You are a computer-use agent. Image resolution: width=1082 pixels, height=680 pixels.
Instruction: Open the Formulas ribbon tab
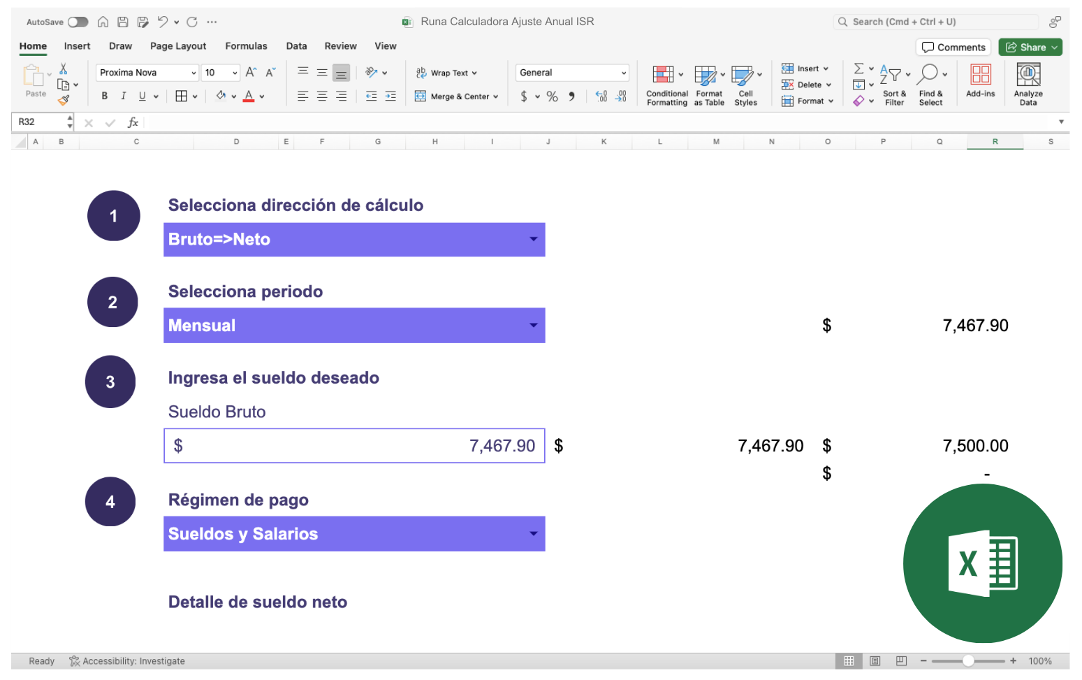(246, 46)
